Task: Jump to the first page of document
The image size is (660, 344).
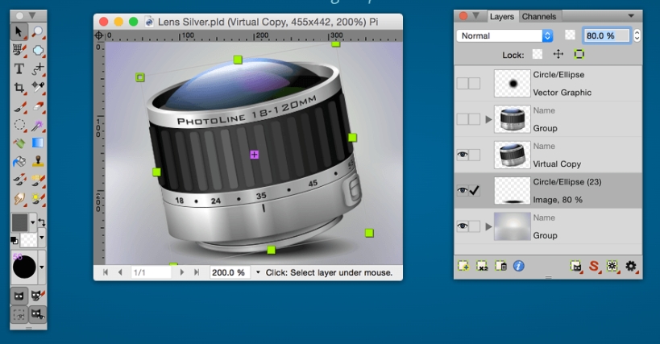Action: [x=106, y=273]
